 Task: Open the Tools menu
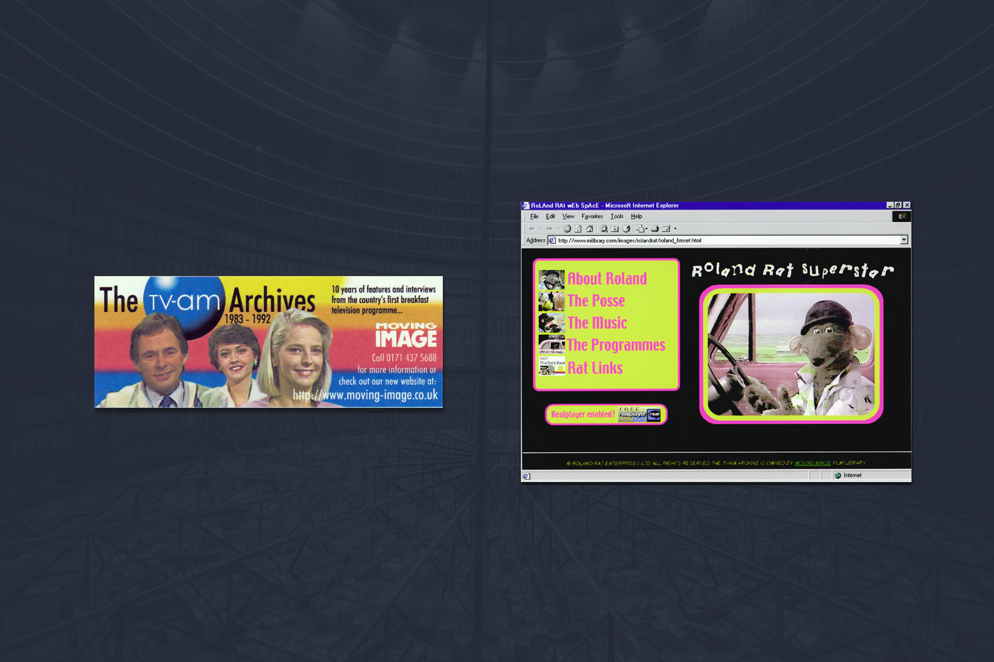(x=617, y=217)
